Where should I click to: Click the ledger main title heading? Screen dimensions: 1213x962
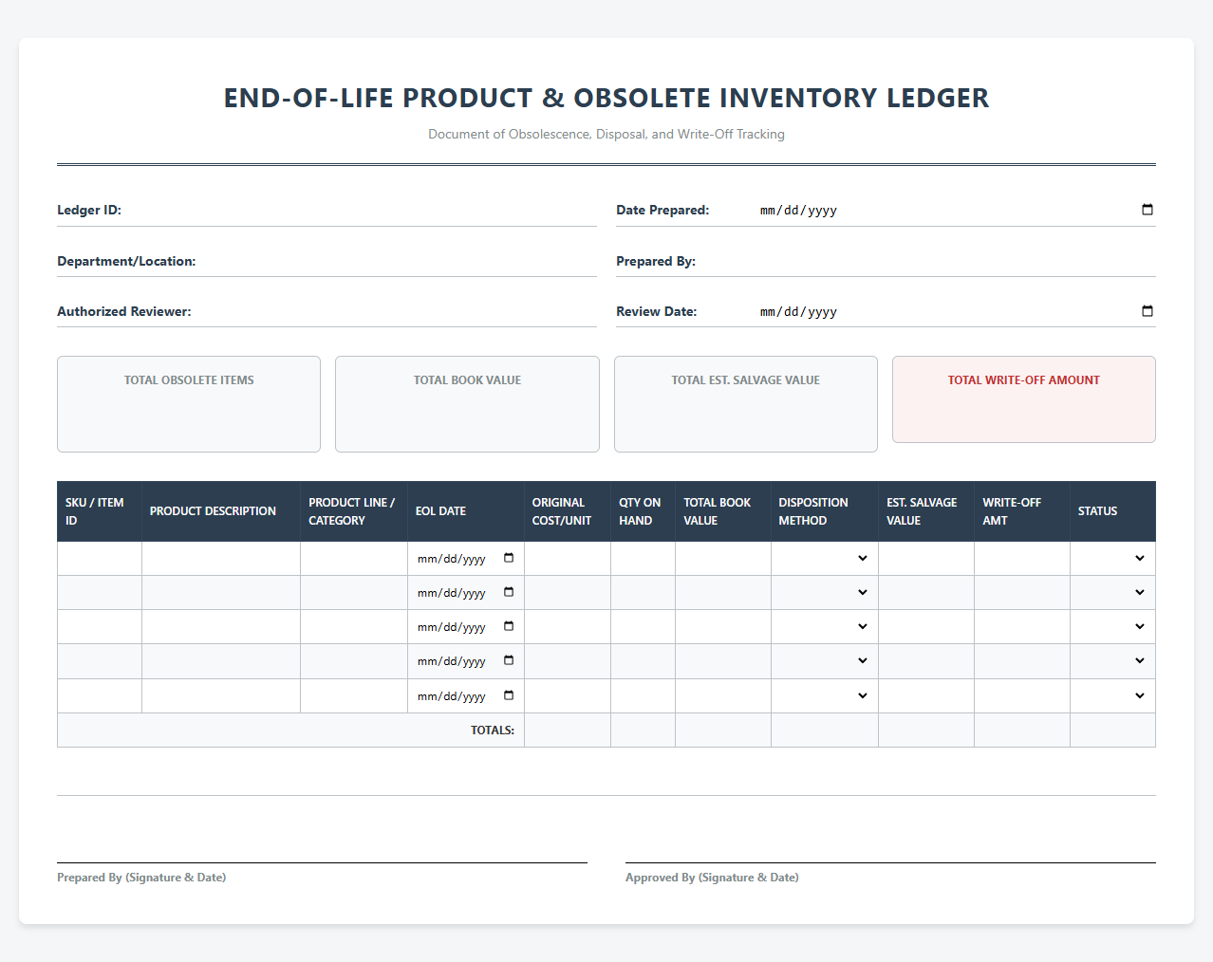(x=606, y=98)
